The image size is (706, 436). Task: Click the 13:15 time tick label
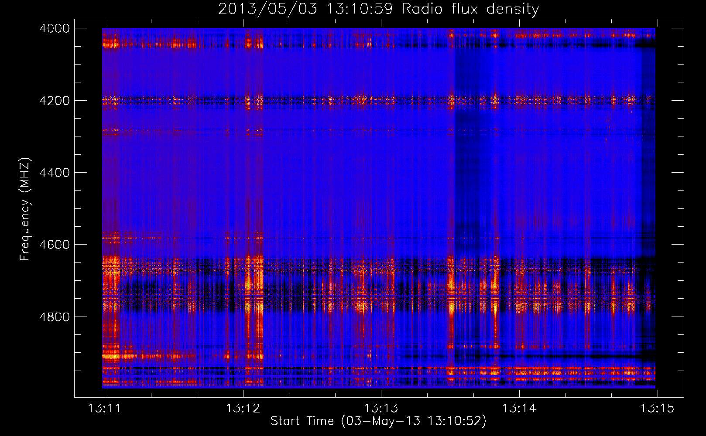point(657,409)
